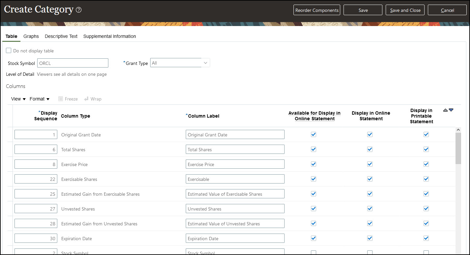Open the Grant Type dropdown
The image size is (470, 255).
click(x=206, y=63)
